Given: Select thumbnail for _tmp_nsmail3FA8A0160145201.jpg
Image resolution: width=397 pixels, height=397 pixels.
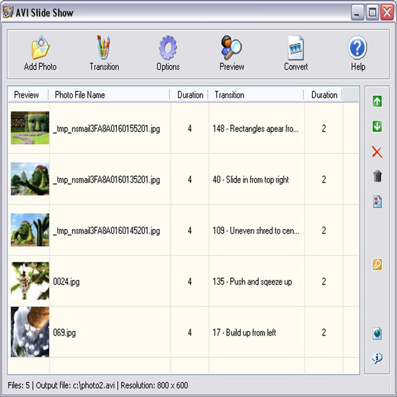Looking at the screenshot, I should [30, 230].
